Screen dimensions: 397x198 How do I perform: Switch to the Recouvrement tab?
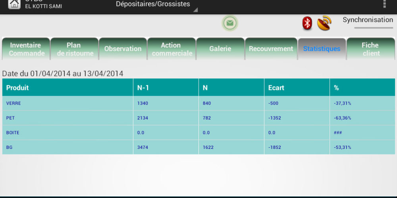[x=271, y=49]
